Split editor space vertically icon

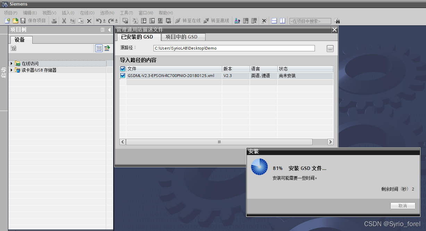(x=282, y=21)
